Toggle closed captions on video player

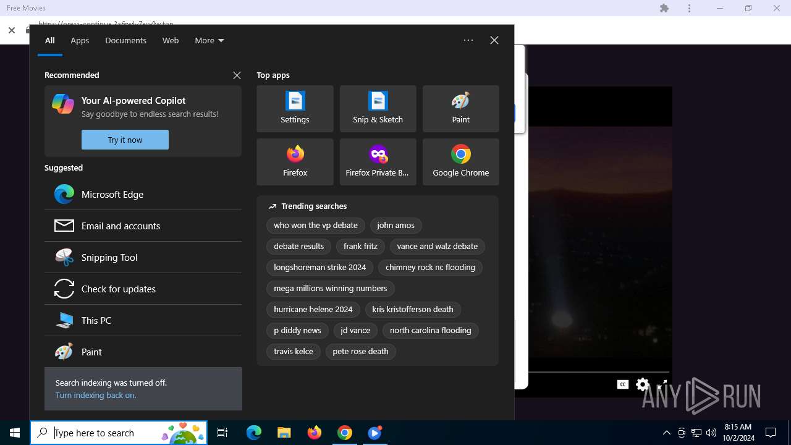pos(623,384)
